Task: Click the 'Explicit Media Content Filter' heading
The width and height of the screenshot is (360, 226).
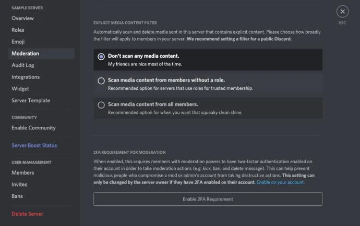Action: (x=125, y=23)
